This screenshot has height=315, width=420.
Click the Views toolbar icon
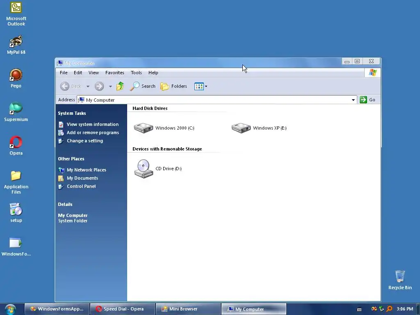pos(199,86)
